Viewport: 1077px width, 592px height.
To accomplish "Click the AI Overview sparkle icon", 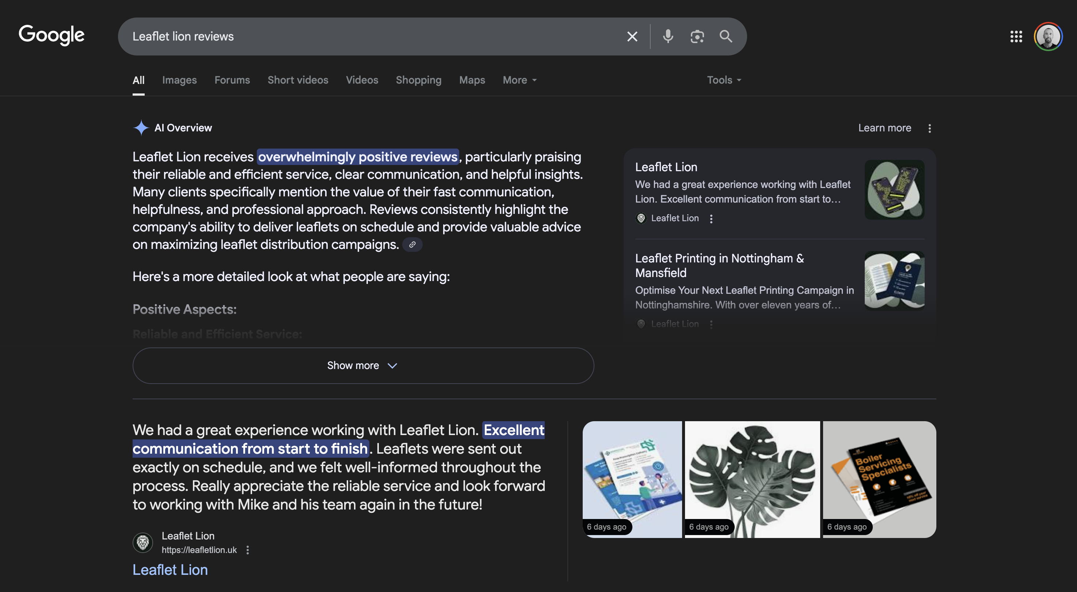I will [x=141, y=128].
